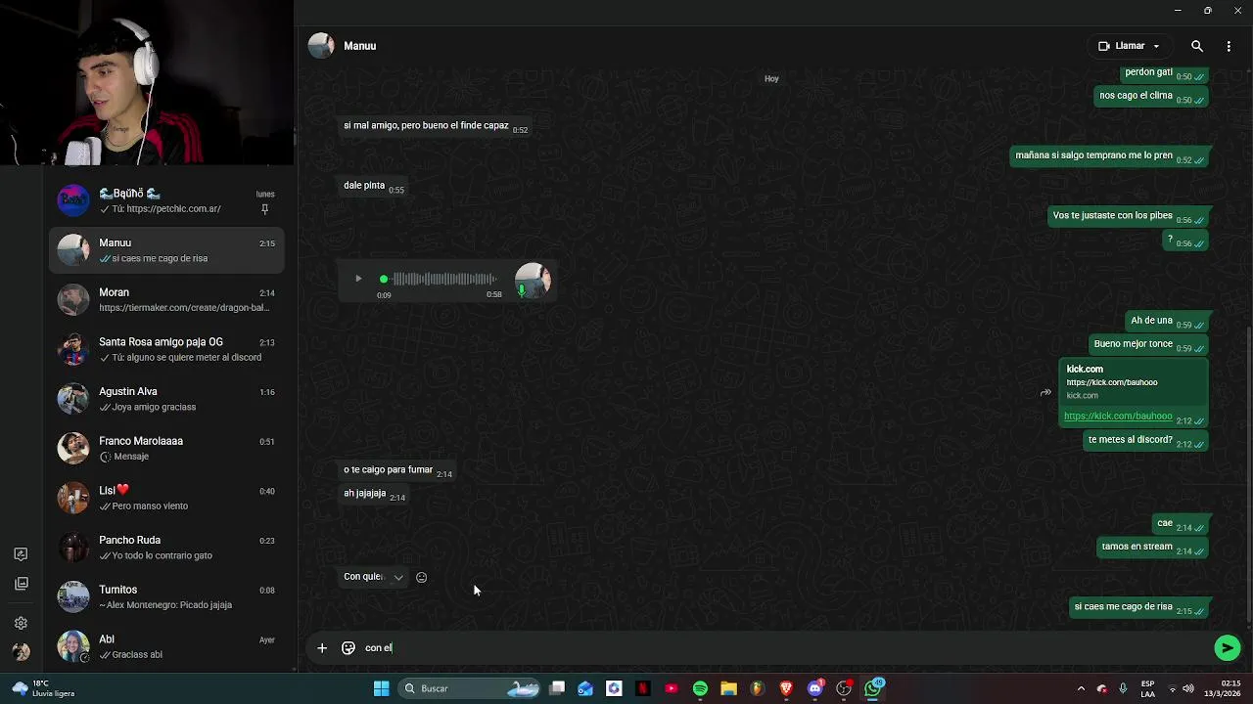Seek in the voice message waveform

pos(442,279)
